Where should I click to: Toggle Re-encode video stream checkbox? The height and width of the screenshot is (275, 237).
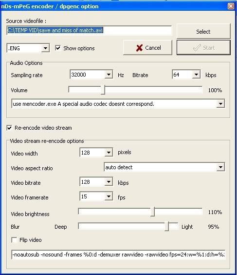(x=9, y=128)
